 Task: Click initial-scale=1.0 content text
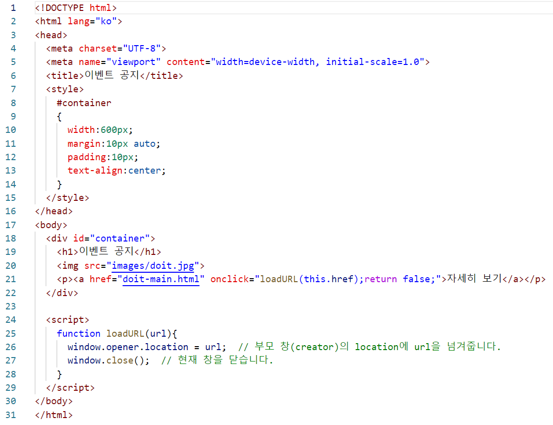coord(373,62)
